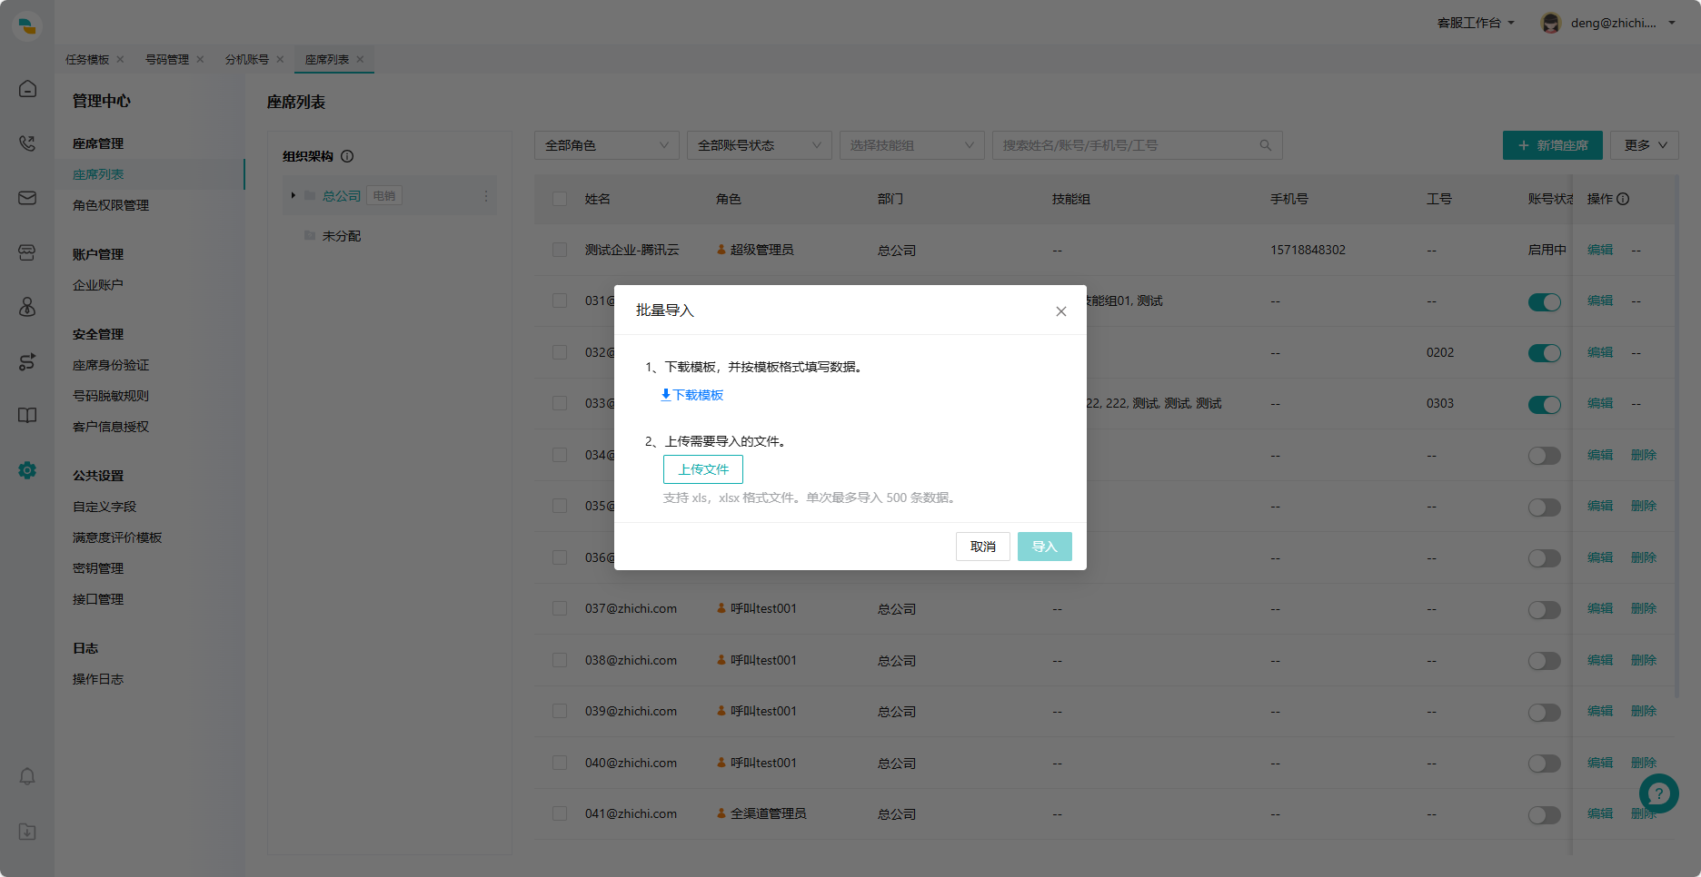Open the notification bell icon
This screenshot has width=1701, height=877.
pos(27,777)
